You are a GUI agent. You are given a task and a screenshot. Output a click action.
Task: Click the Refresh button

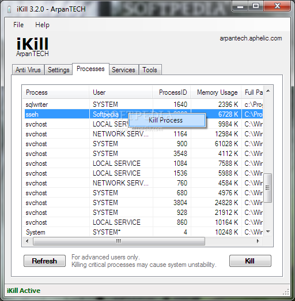click(x=44, y=261)
